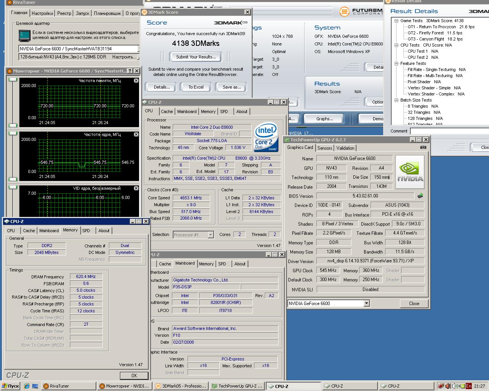Click the Show Desktop quick launch icon

pos(35,386)
